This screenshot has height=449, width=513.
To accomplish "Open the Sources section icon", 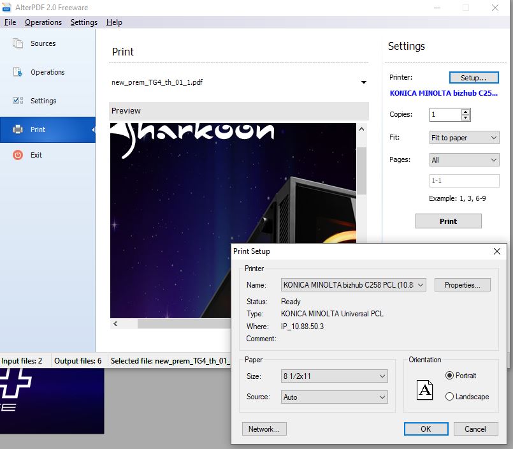I will coord(18,43).
